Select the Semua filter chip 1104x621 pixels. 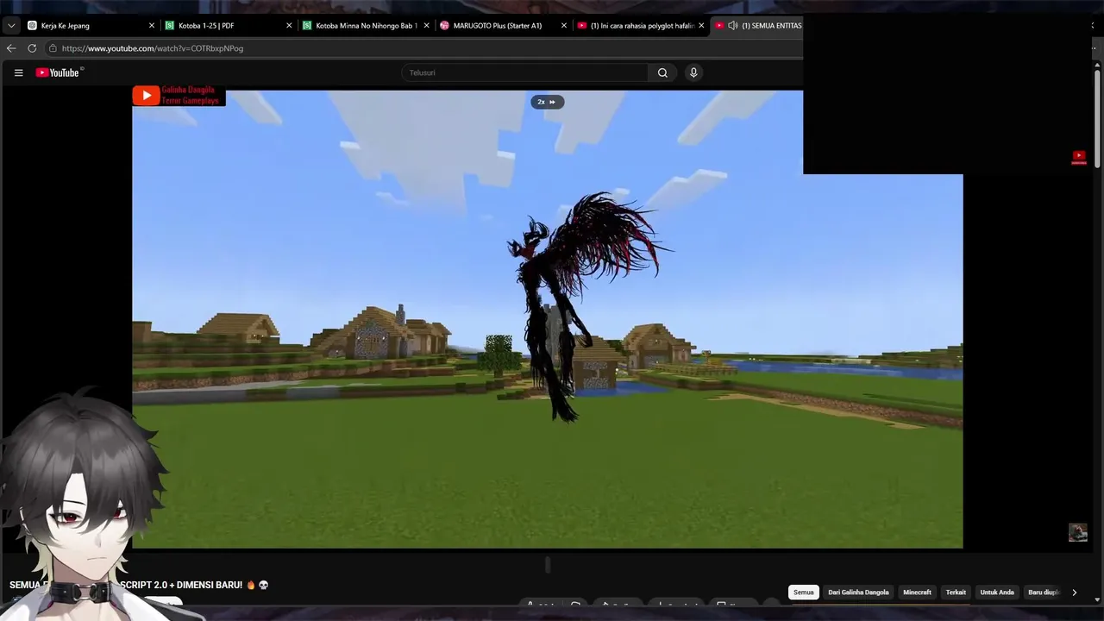coord(804,593)
